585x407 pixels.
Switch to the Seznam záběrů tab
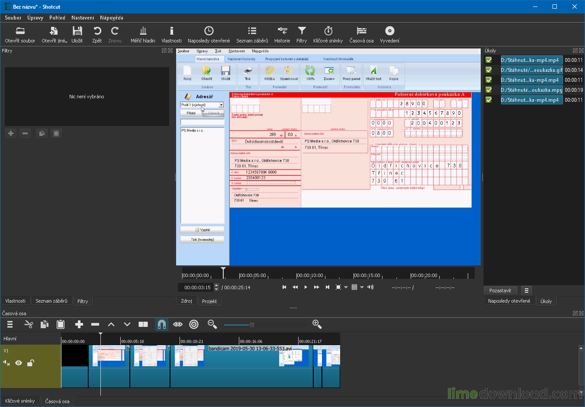coord(51,301)
